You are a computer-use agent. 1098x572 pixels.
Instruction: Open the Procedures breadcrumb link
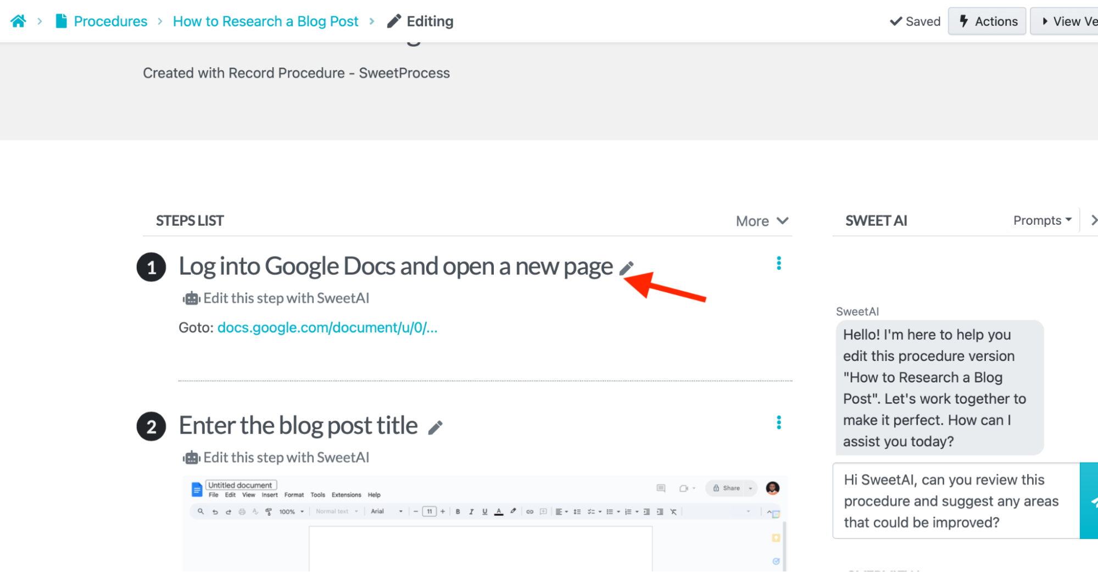point(110,21)
